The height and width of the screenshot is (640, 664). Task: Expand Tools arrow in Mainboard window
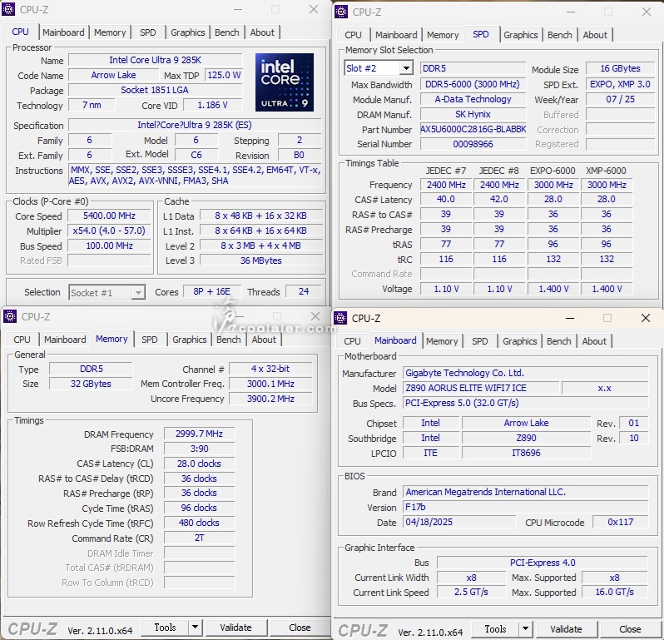(x=525, y=628)
